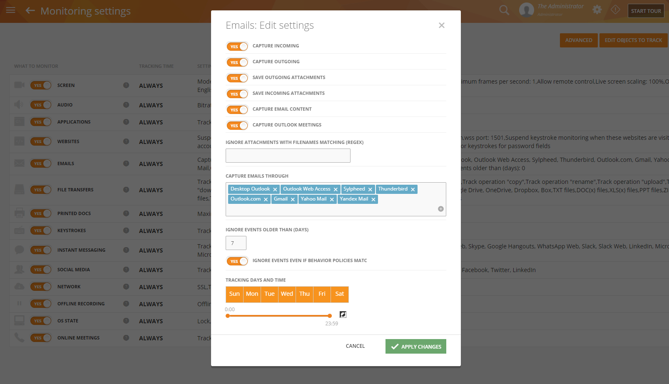Viewport: 669px width, 384px height.
Task: Click Cancel in the dialog
Action: [355, 346]
